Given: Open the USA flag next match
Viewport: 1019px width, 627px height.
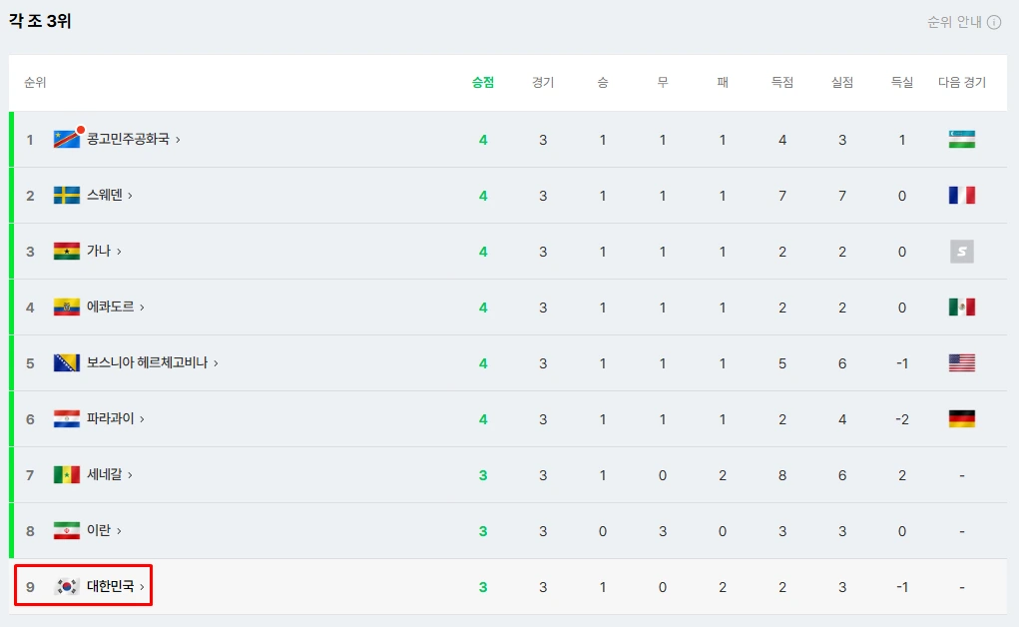Looking at the screenshot, I should pos(962,363).
